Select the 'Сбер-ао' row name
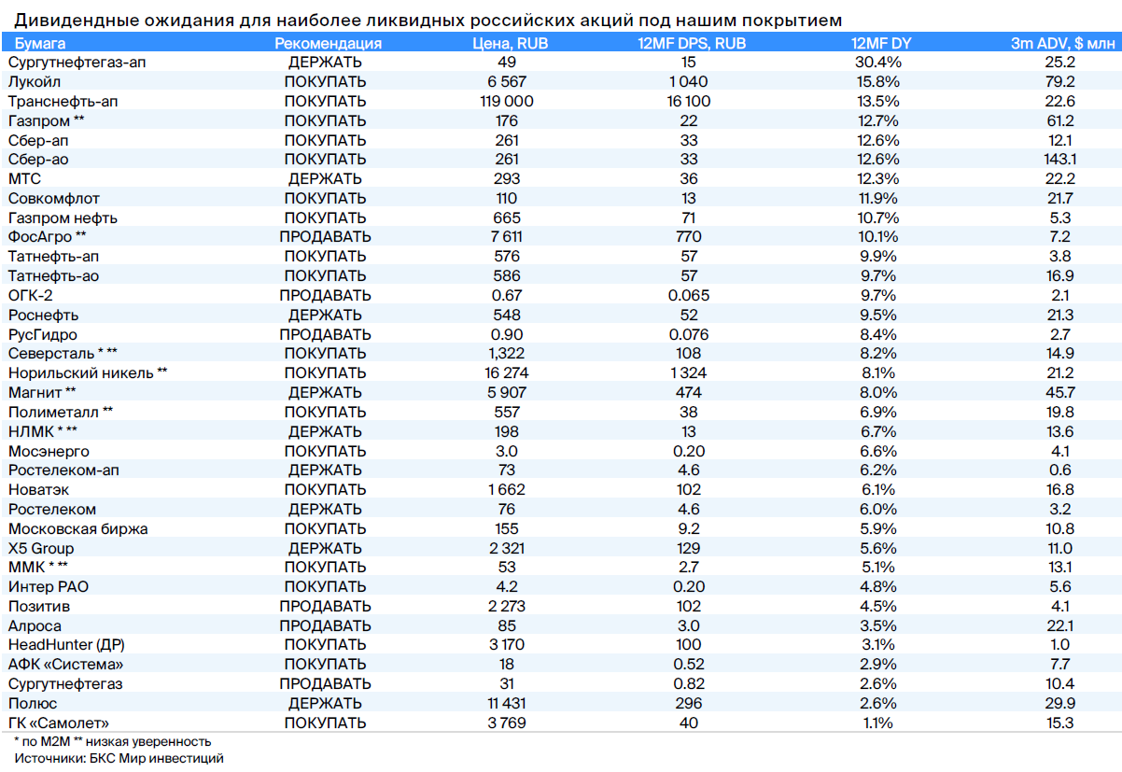Screen dimensions: 1122x772 click(x=38, y=160)
